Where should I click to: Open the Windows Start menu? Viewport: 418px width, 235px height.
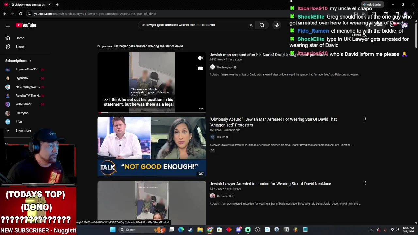(x=113, y=230)
